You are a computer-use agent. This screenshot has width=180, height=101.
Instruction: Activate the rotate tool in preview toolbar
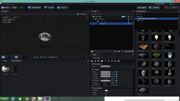coord(16,57)
